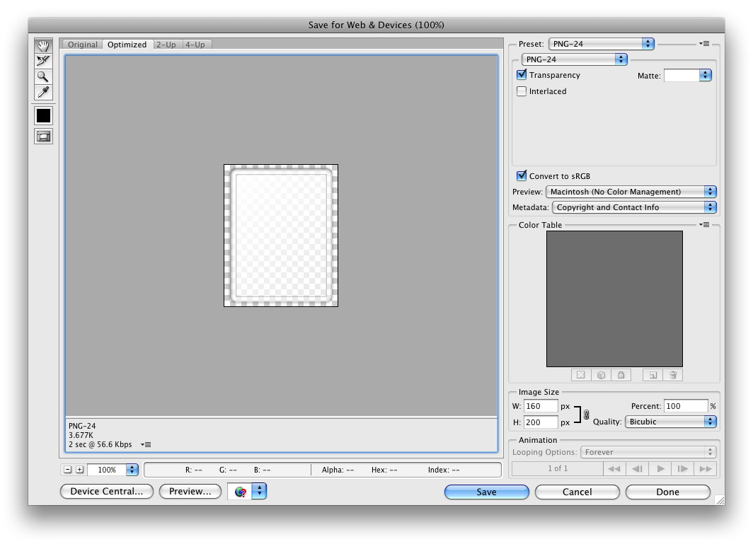Enable the Interlaced checkbox

(522, 91)
